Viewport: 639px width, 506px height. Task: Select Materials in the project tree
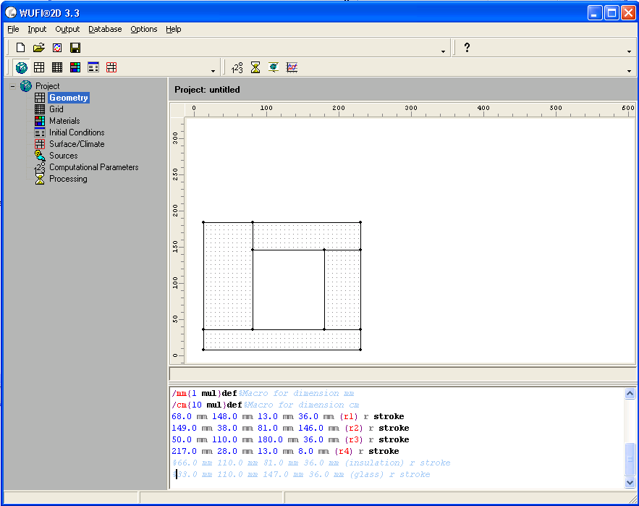[64, 121]
